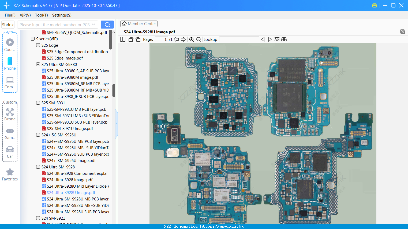The width and height of the screenshot is (408, 229).
Task: Go to next page arrow
Action: tap(183, 39)
